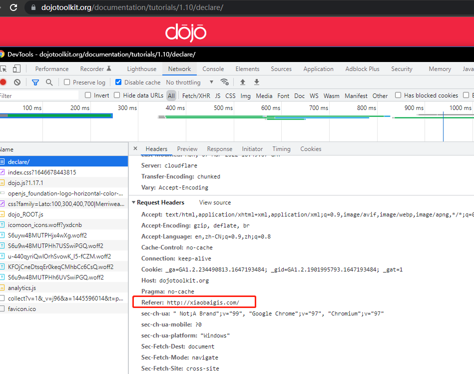Toggle the device toolbar icon in DevTools
Screen dimensions: 474x374
pyautogui.click(x=16, y=68)
